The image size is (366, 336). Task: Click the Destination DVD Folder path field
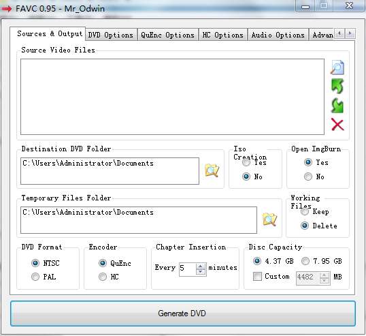[110, 171]
